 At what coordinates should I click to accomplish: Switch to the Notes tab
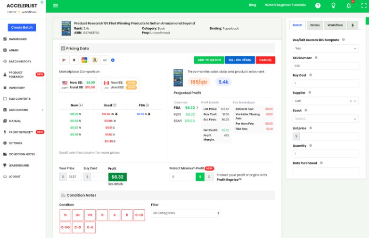point(315,25)
